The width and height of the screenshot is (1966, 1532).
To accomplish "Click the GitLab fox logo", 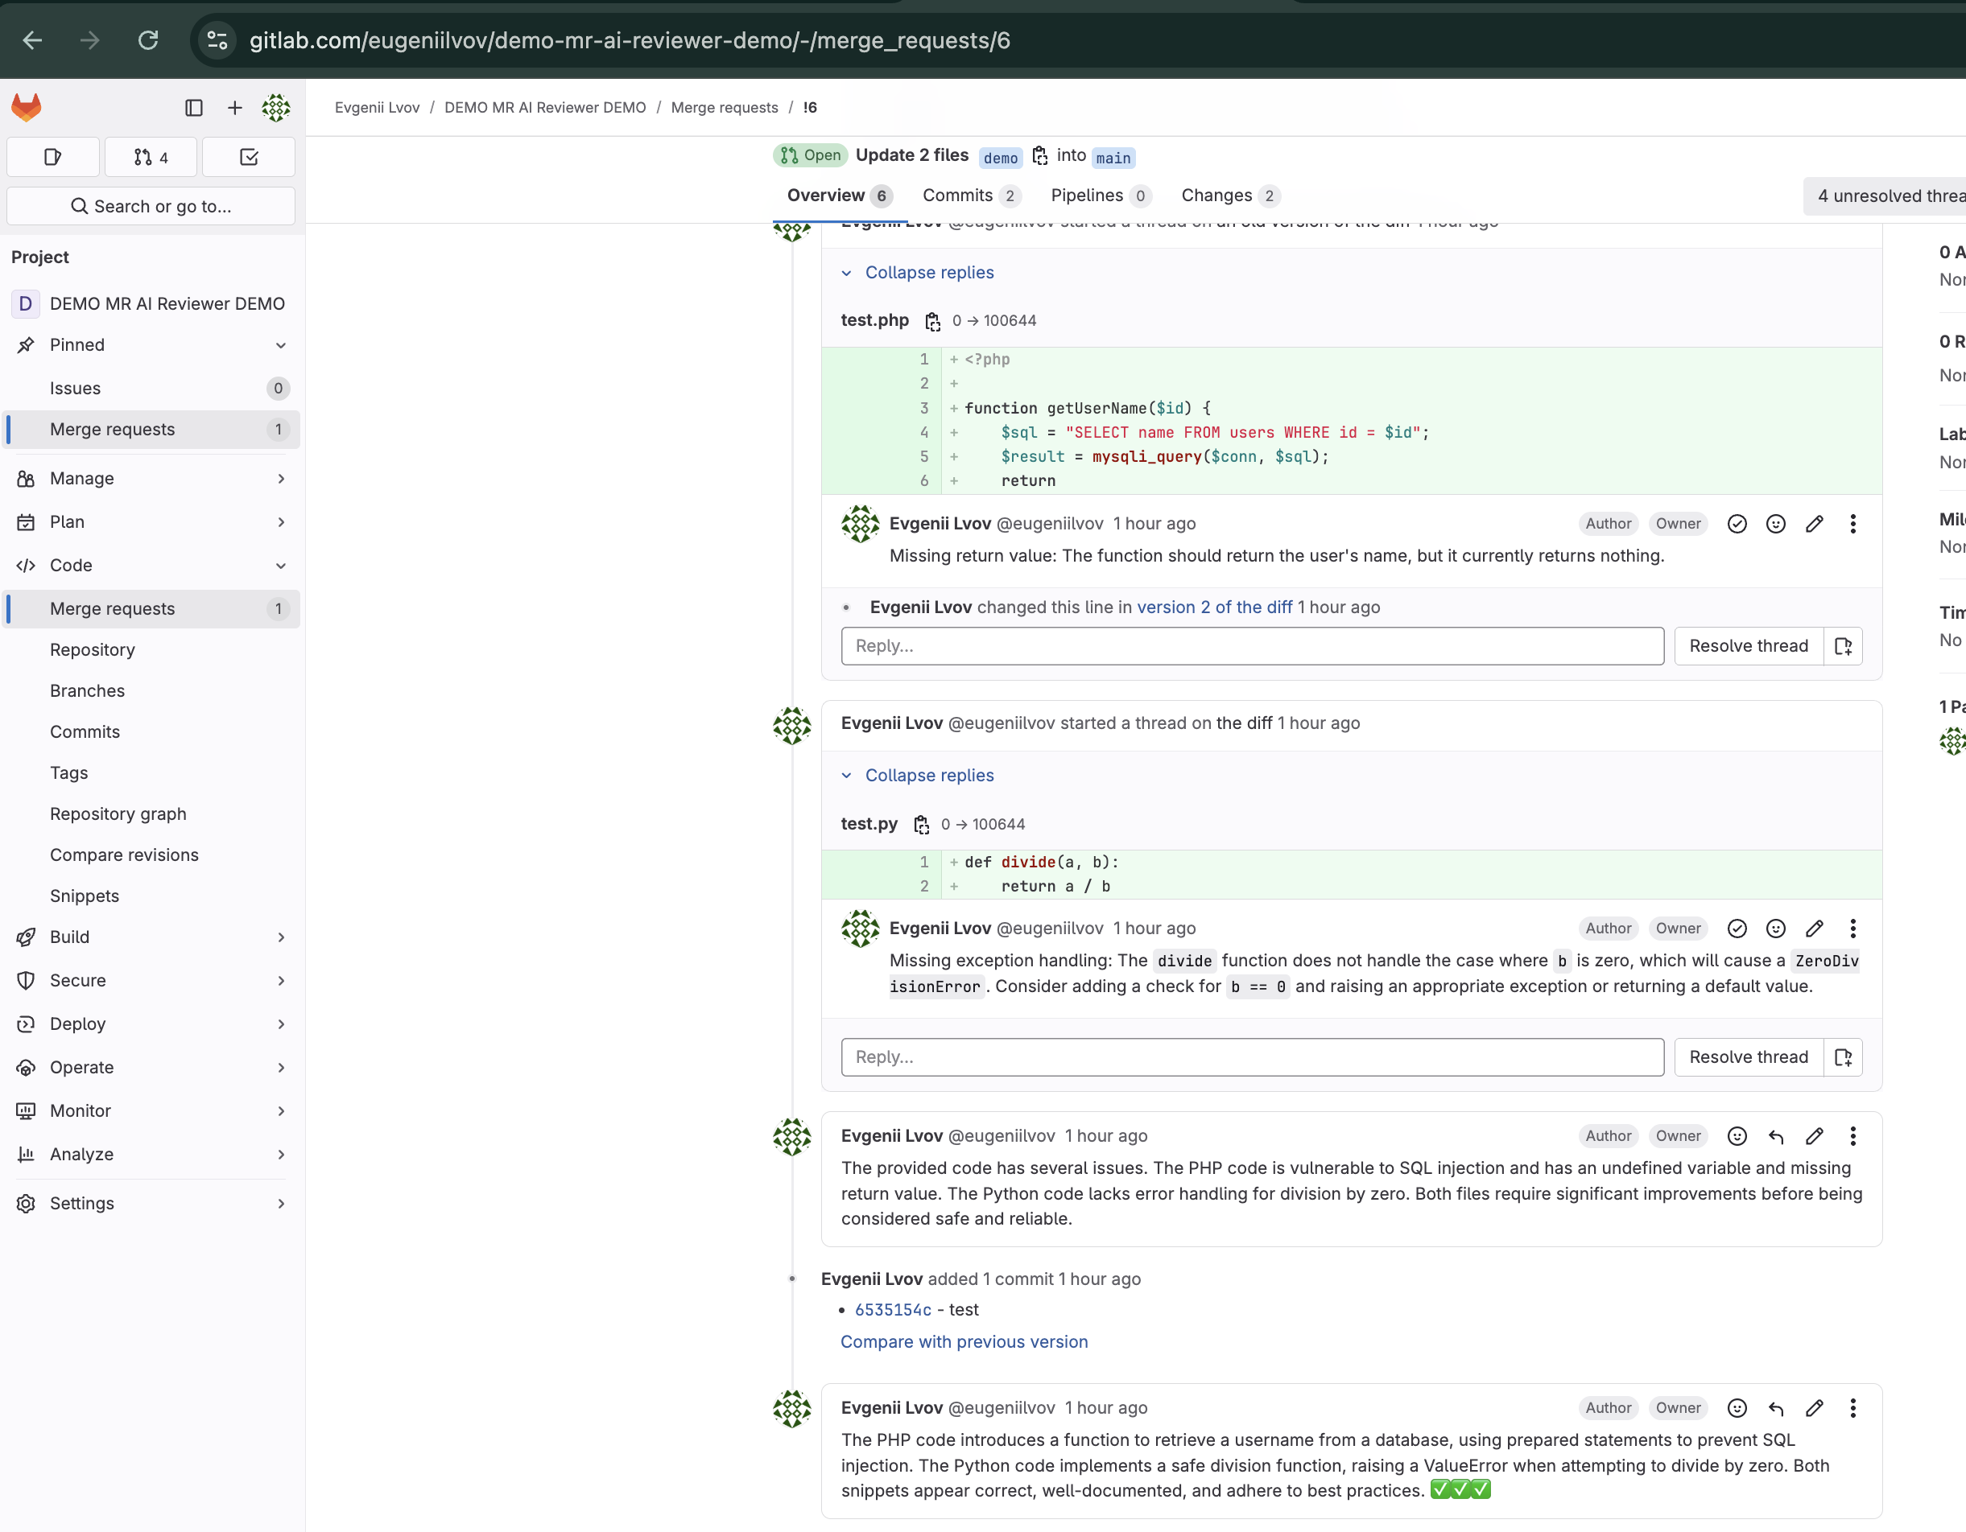I will [x=26, y=107].
